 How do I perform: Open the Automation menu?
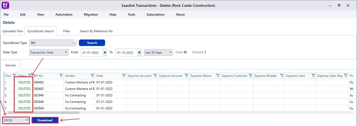click(64, 15)
